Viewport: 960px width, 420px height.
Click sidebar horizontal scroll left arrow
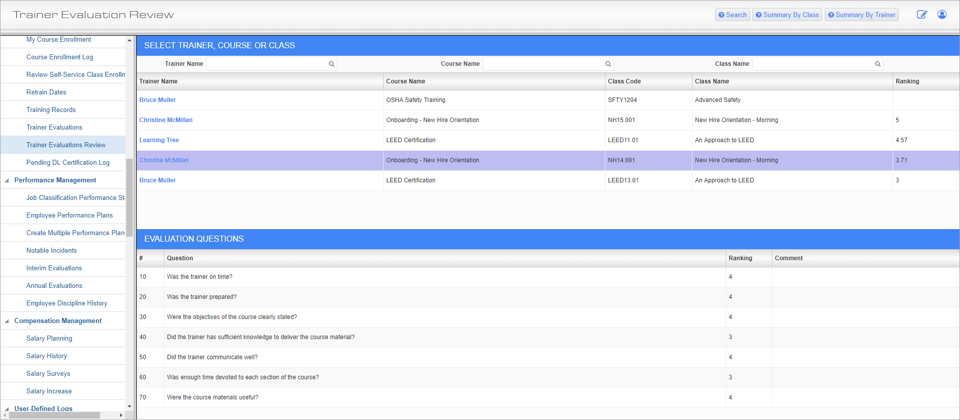coord(5,415)
